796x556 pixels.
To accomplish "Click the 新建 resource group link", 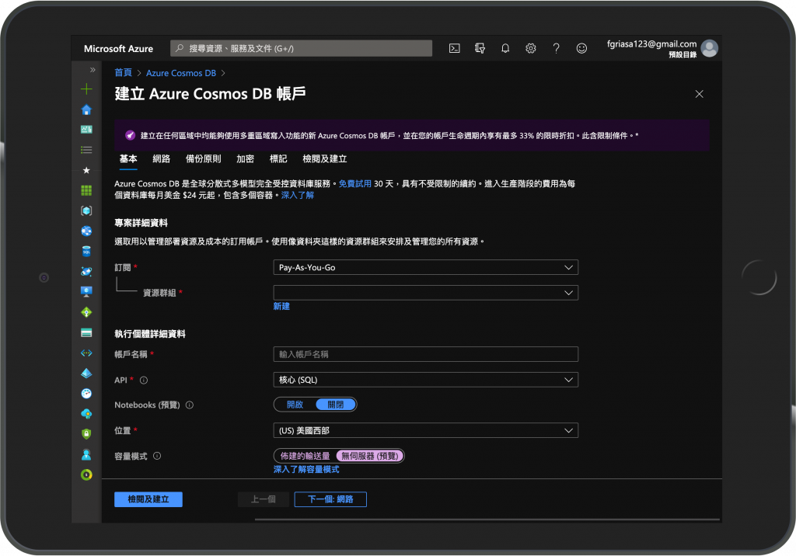I will coord(281,307).
